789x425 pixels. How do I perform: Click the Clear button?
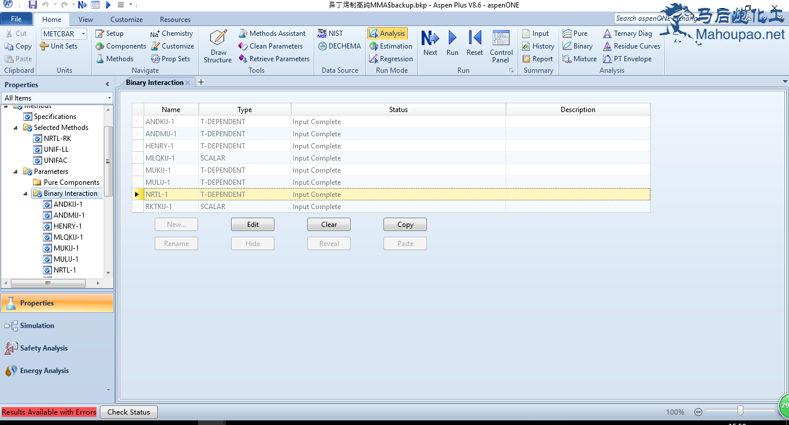(329, 225)
